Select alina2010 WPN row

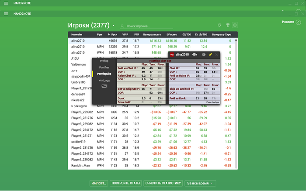pos(151,53)
